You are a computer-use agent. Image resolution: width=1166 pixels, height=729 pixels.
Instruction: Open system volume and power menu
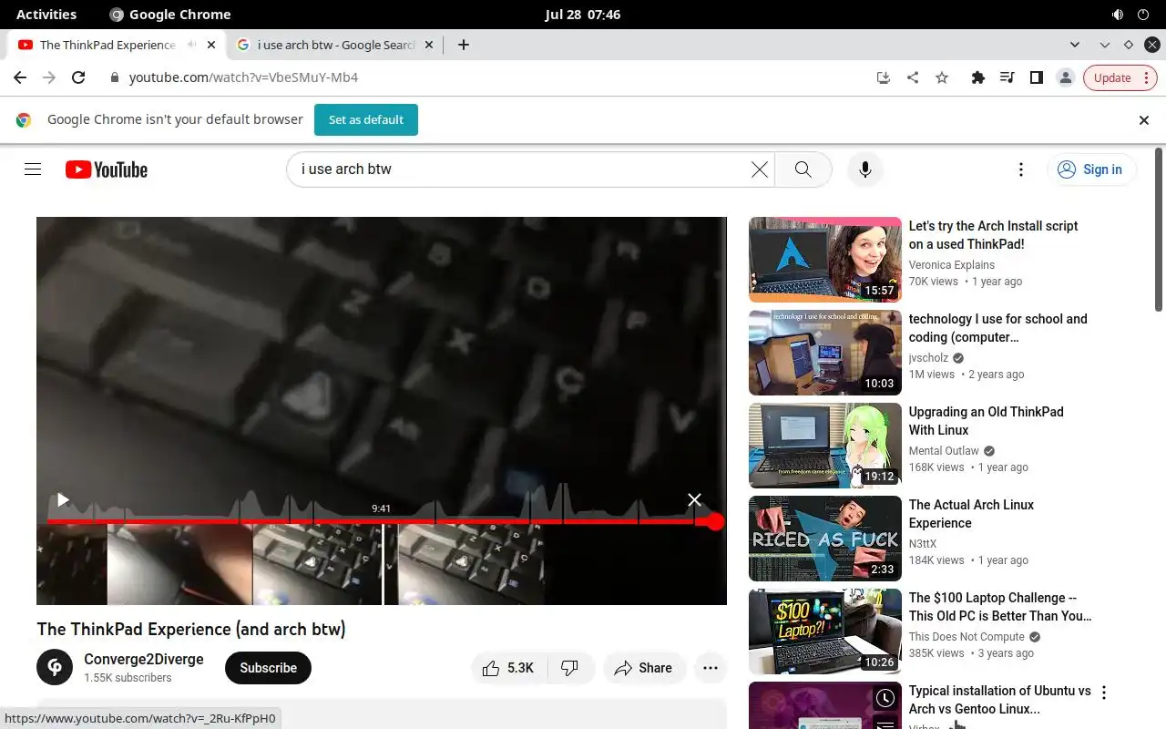click(1130, 15)
